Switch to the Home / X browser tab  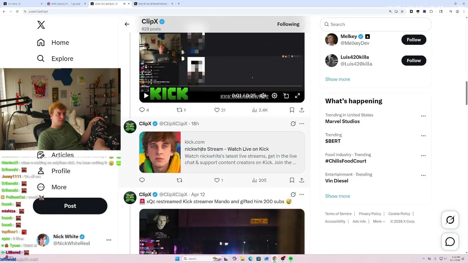(22, 4)
